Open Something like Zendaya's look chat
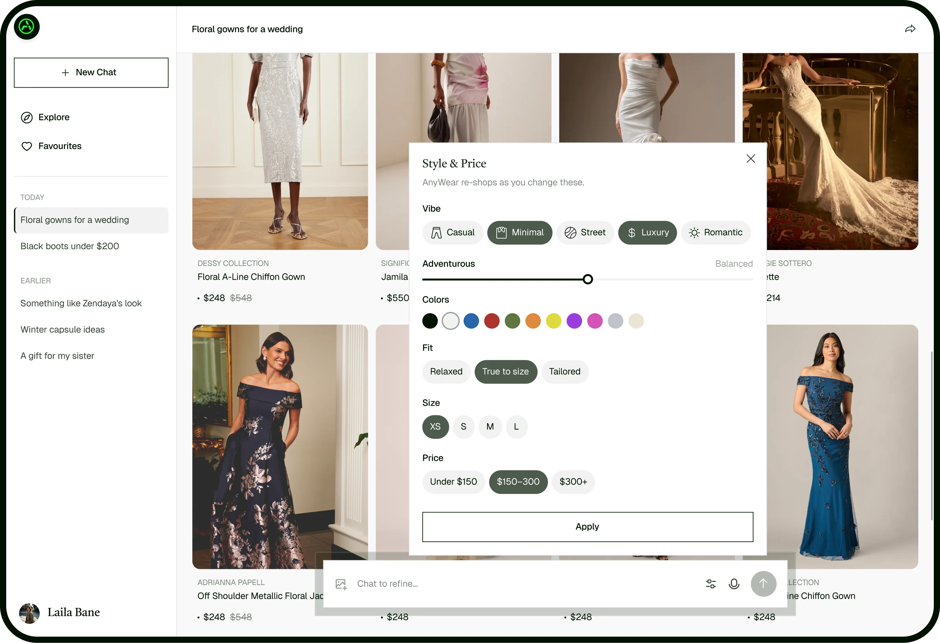The width and height of the screenshot is (940, 643). tap(91, 304)
